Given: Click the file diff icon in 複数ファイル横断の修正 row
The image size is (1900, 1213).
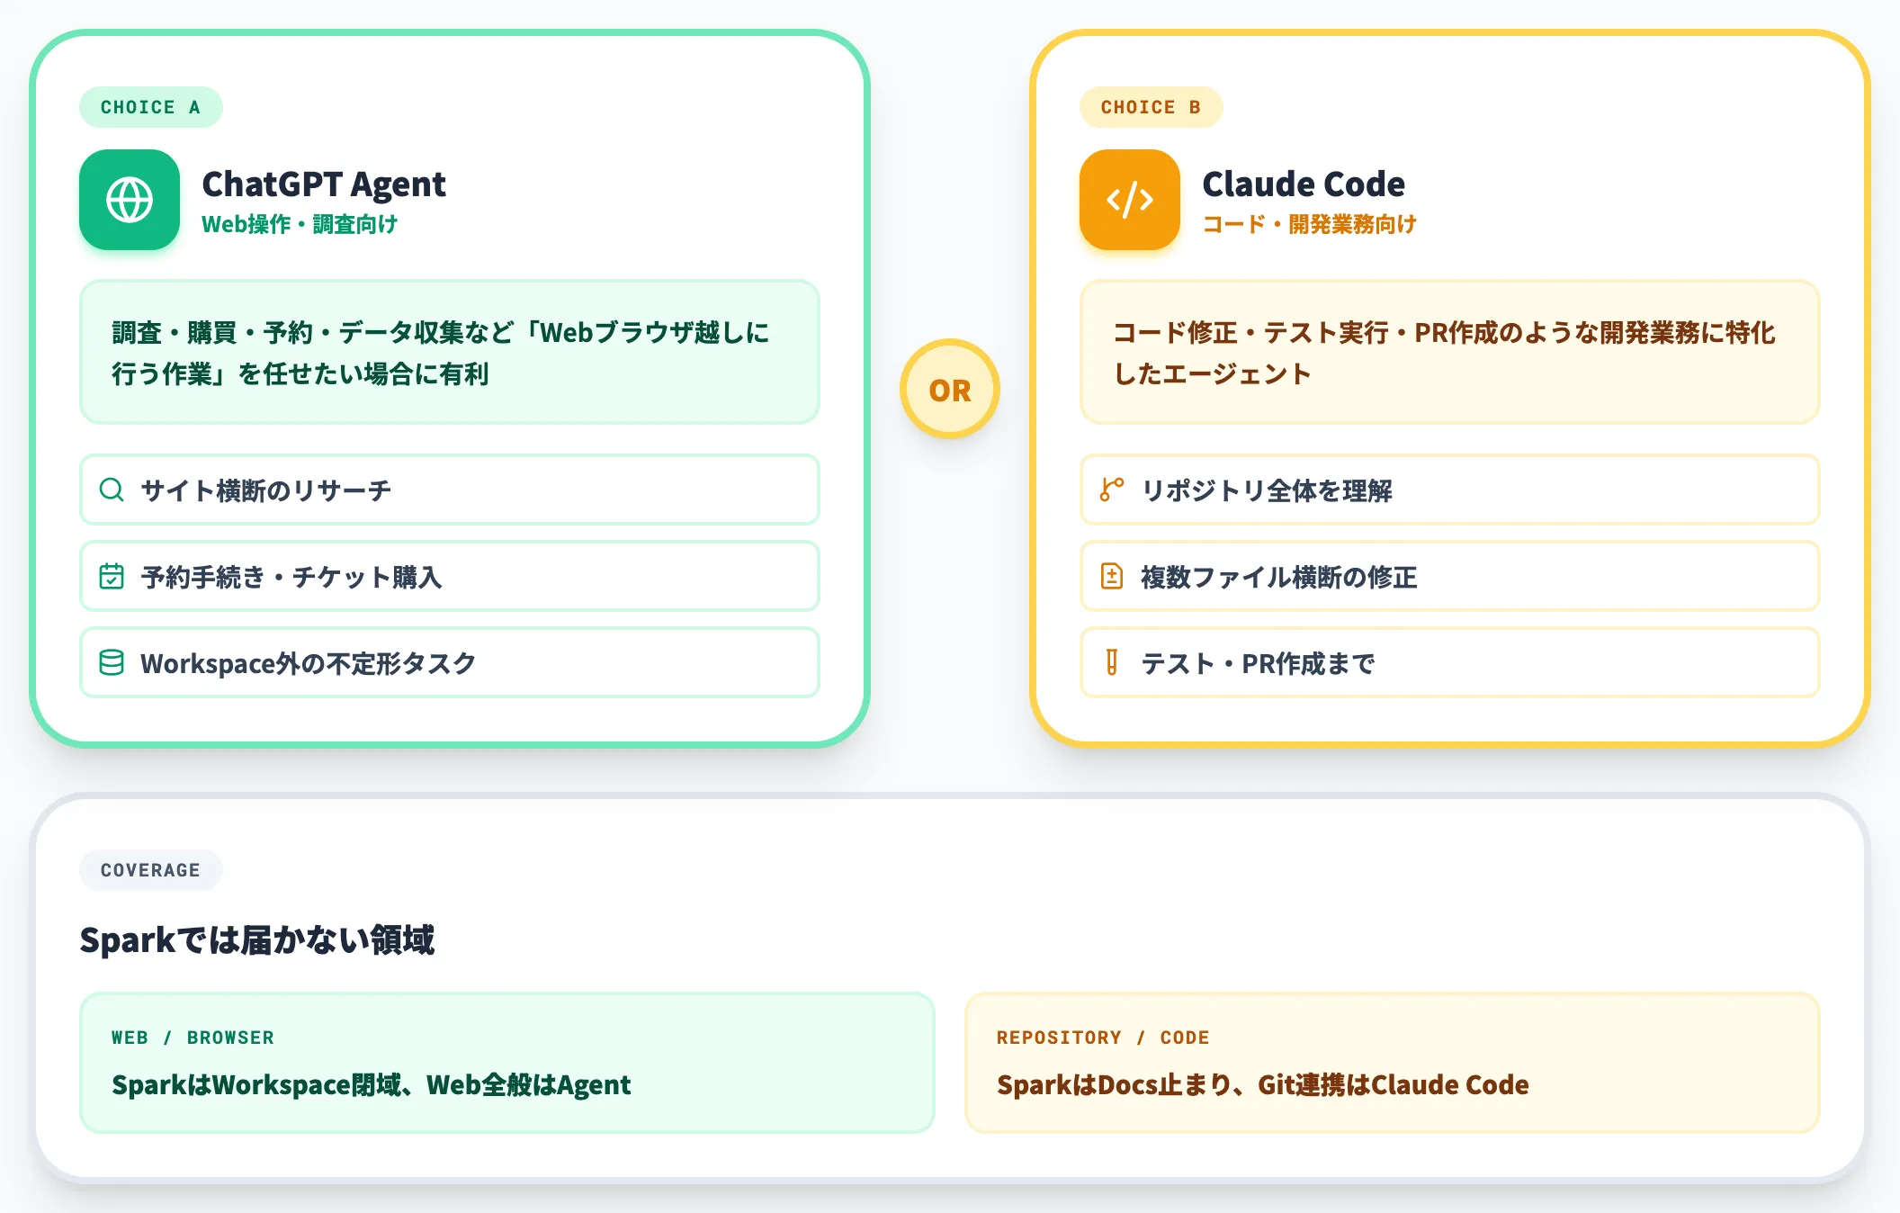Looking at the screenshot, I should click(1112, 576).
